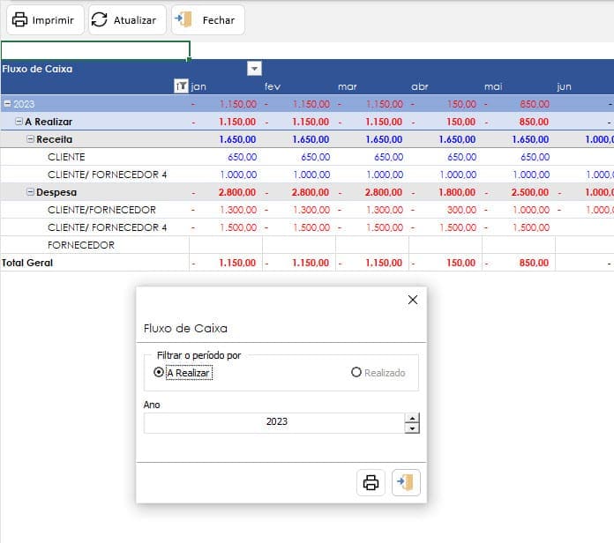Collapse the Despesa row group
The height and width of the screenshot is (543, 614).
pyautogui.click(x=30, y=192)
